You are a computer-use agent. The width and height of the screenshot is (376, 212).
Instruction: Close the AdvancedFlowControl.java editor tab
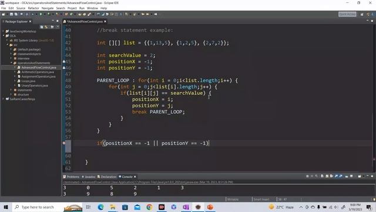click(105, 21)
